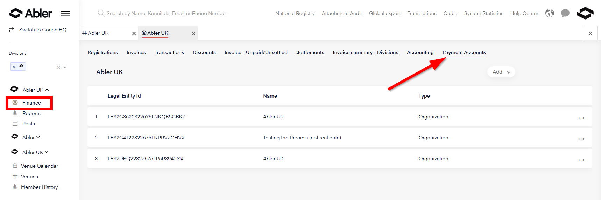Focus the search by name field

167,13
